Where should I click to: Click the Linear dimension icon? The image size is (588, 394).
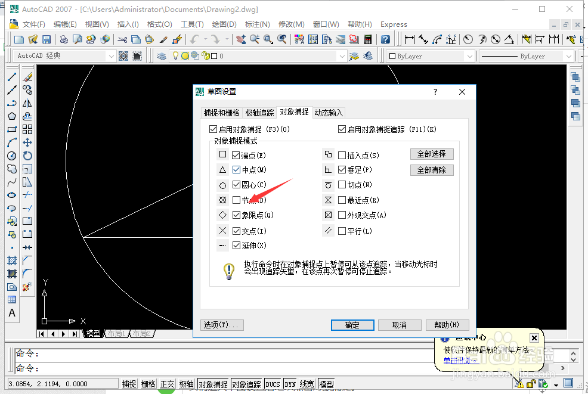[410, 39]
